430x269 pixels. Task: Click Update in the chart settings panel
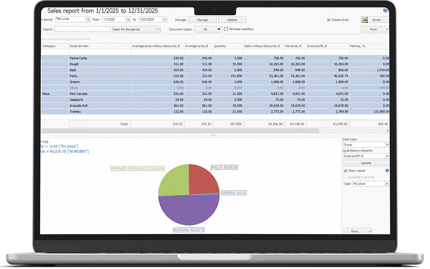point(365,163)
